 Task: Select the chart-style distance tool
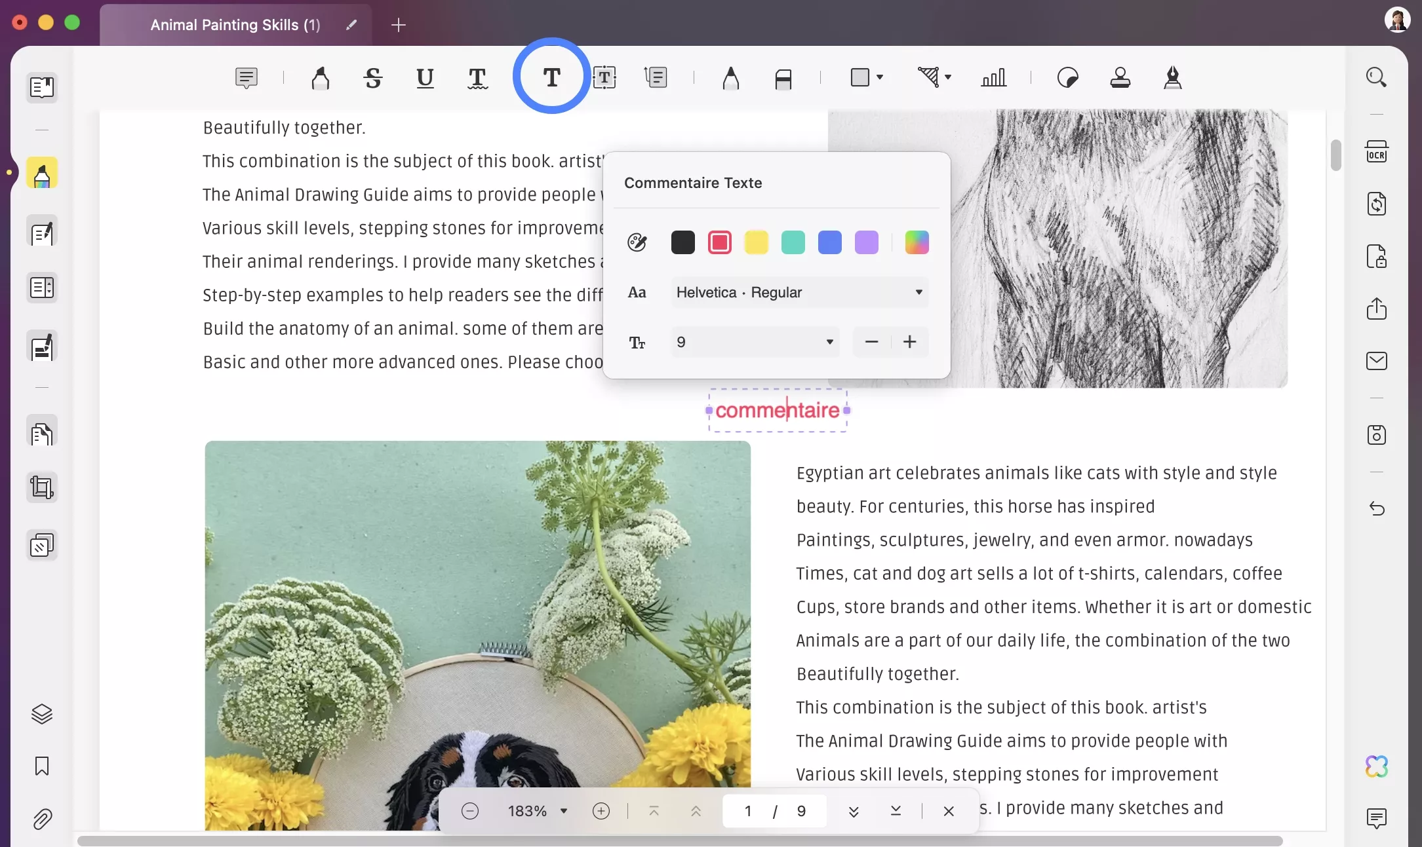pyautogui.click(x=993, y=78)
